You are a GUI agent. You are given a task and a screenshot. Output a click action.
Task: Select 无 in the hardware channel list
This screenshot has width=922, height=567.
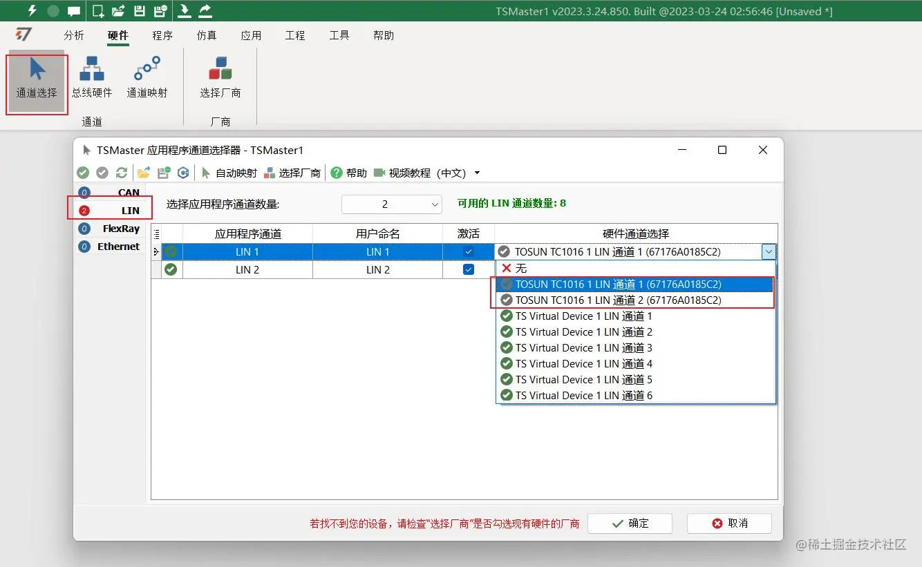coord(635,268)
